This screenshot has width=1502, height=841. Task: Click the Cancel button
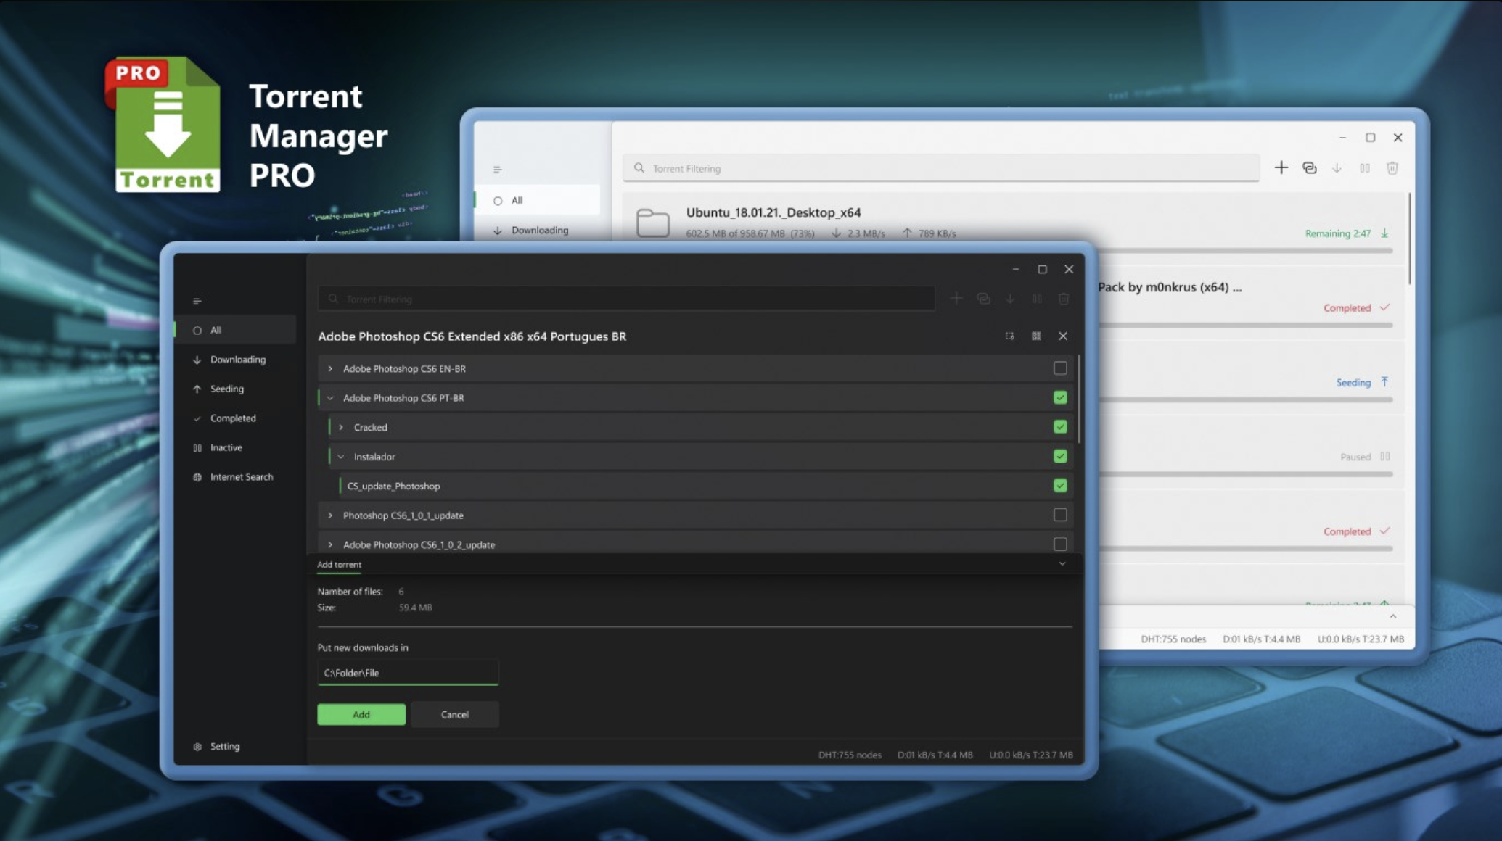click(x=455, y=715)
